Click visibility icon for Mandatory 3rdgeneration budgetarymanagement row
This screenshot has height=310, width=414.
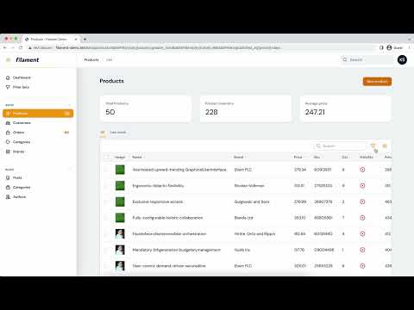(x=362, y=250)
